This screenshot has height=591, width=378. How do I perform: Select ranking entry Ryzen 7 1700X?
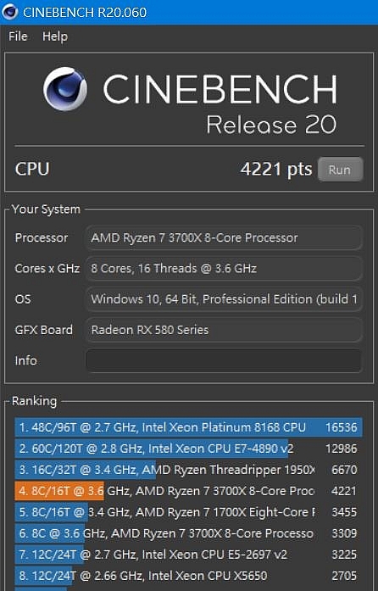(188, 512)
